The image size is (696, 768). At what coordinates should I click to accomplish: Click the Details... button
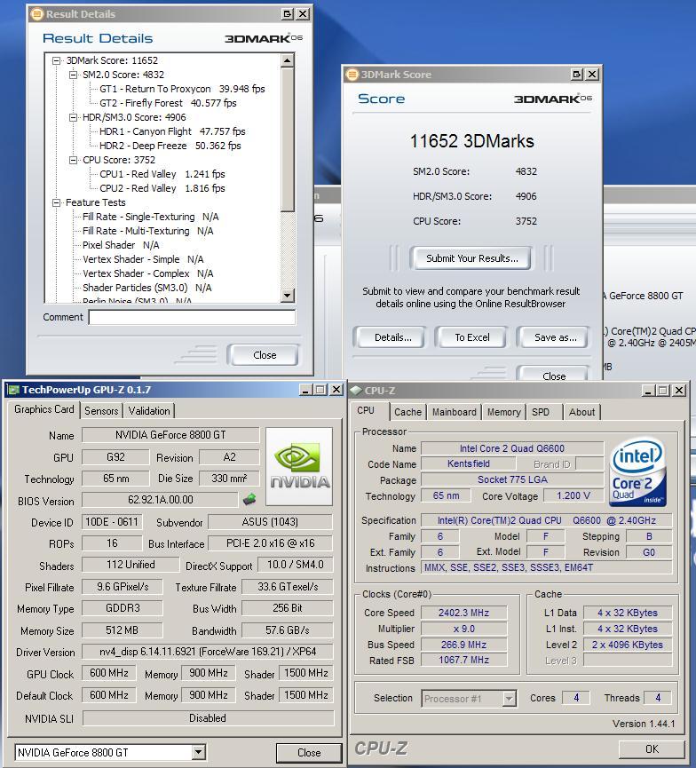pyautogui.click(x=392, y=337)
